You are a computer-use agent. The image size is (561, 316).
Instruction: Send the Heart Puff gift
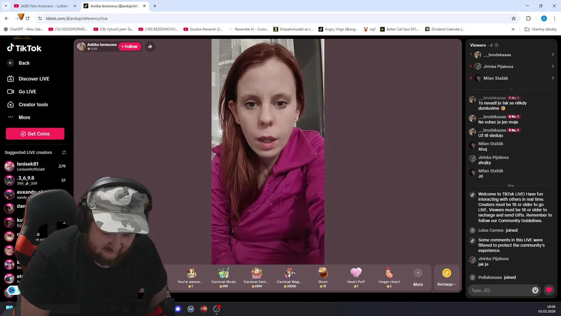[356, 278]
